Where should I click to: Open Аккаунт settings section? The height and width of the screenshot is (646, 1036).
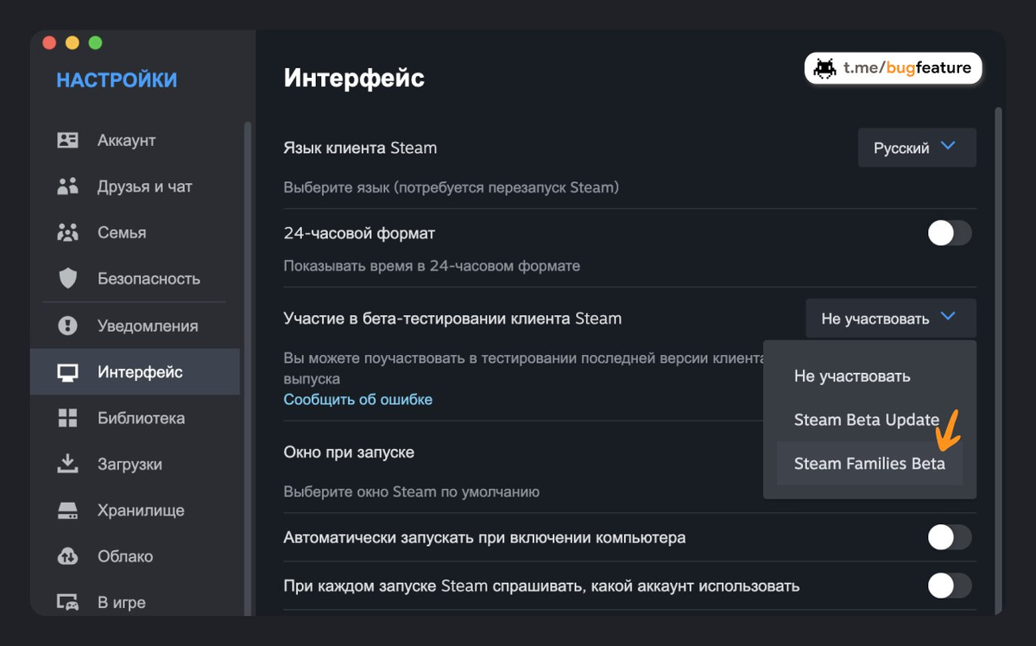135,140
